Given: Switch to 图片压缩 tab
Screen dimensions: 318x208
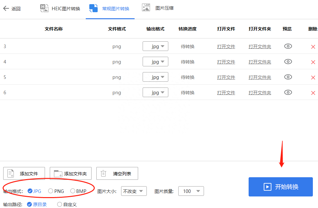Looking at the screenshot, I should click(x=158, y=8).
